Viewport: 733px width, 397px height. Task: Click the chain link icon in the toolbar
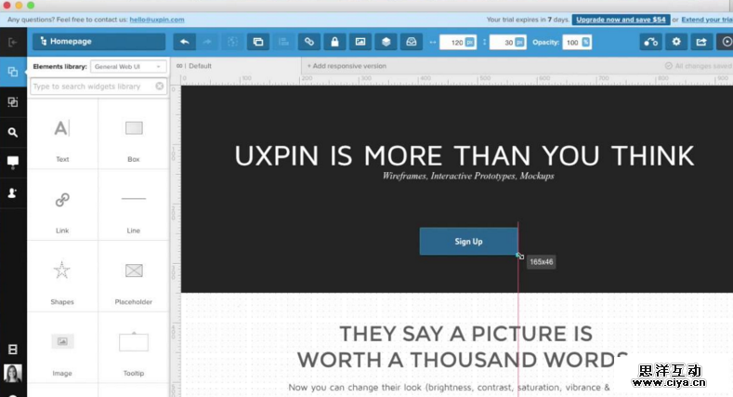coord(309,42)
